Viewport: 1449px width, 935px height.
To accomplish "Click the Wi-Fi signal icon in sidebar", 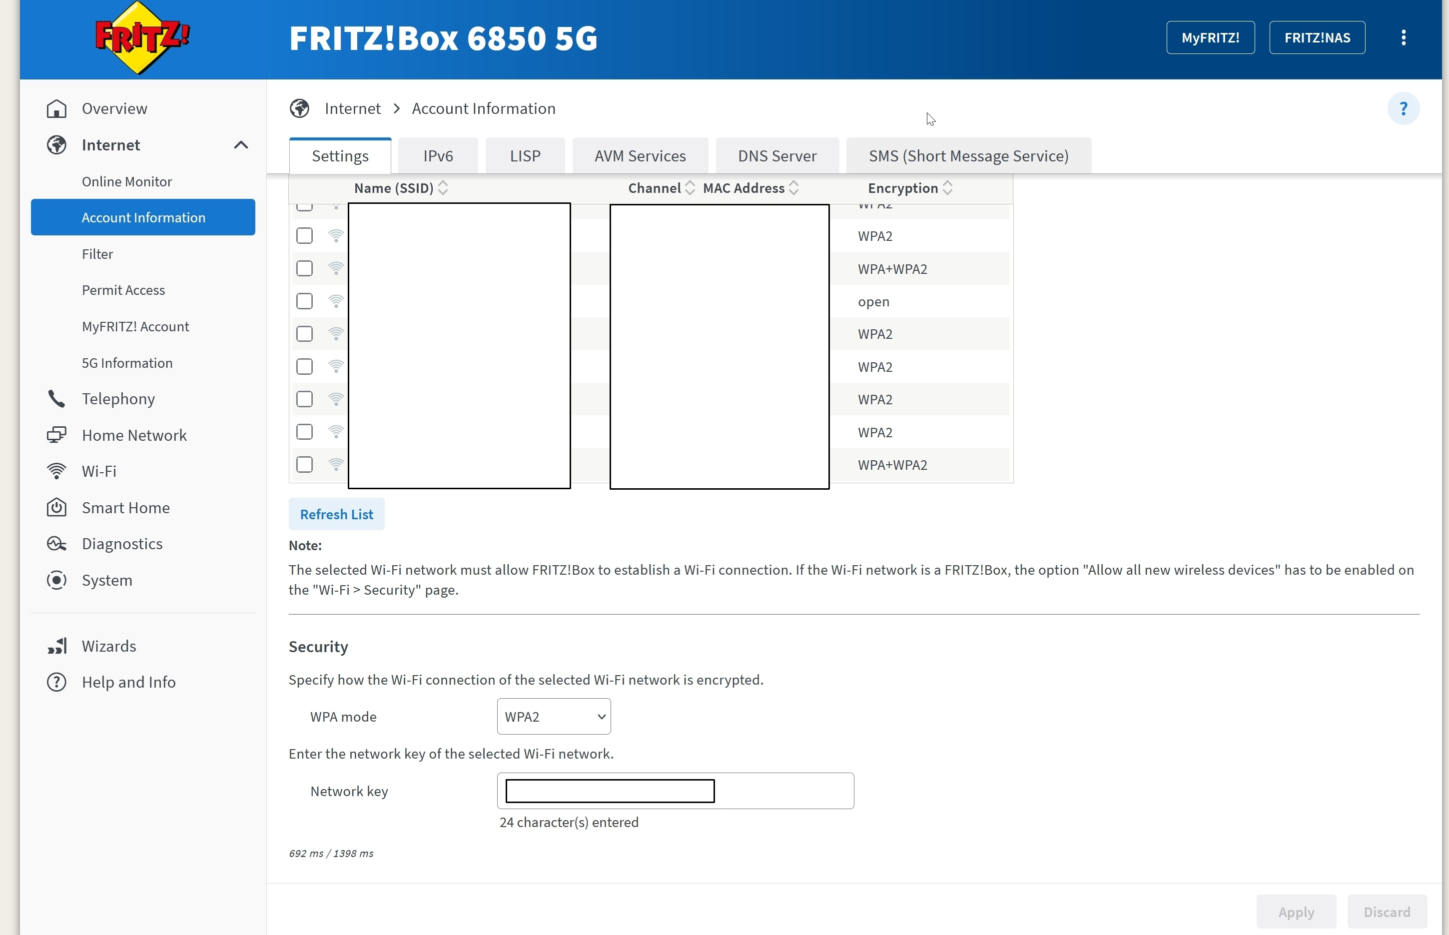I will [56, 471].
